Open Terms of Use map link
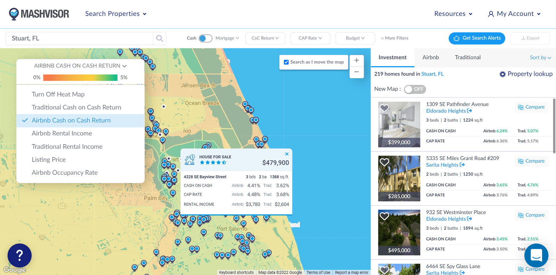 tap(318, 273)
